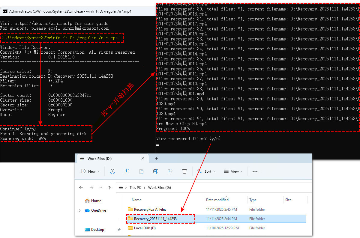Click the Rename icon in the toolbar
Image resolution: width=360 pixels, height=238 pixels.
click(x=156, y=171)
